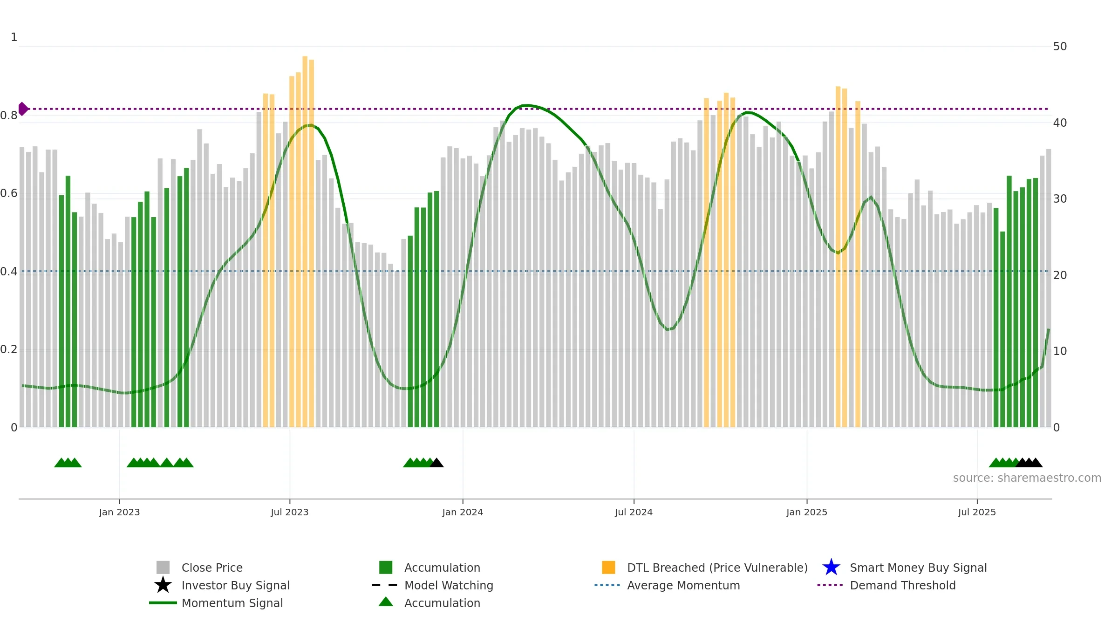Click the last black triangle after Jul 2025

click(1036, 463)
